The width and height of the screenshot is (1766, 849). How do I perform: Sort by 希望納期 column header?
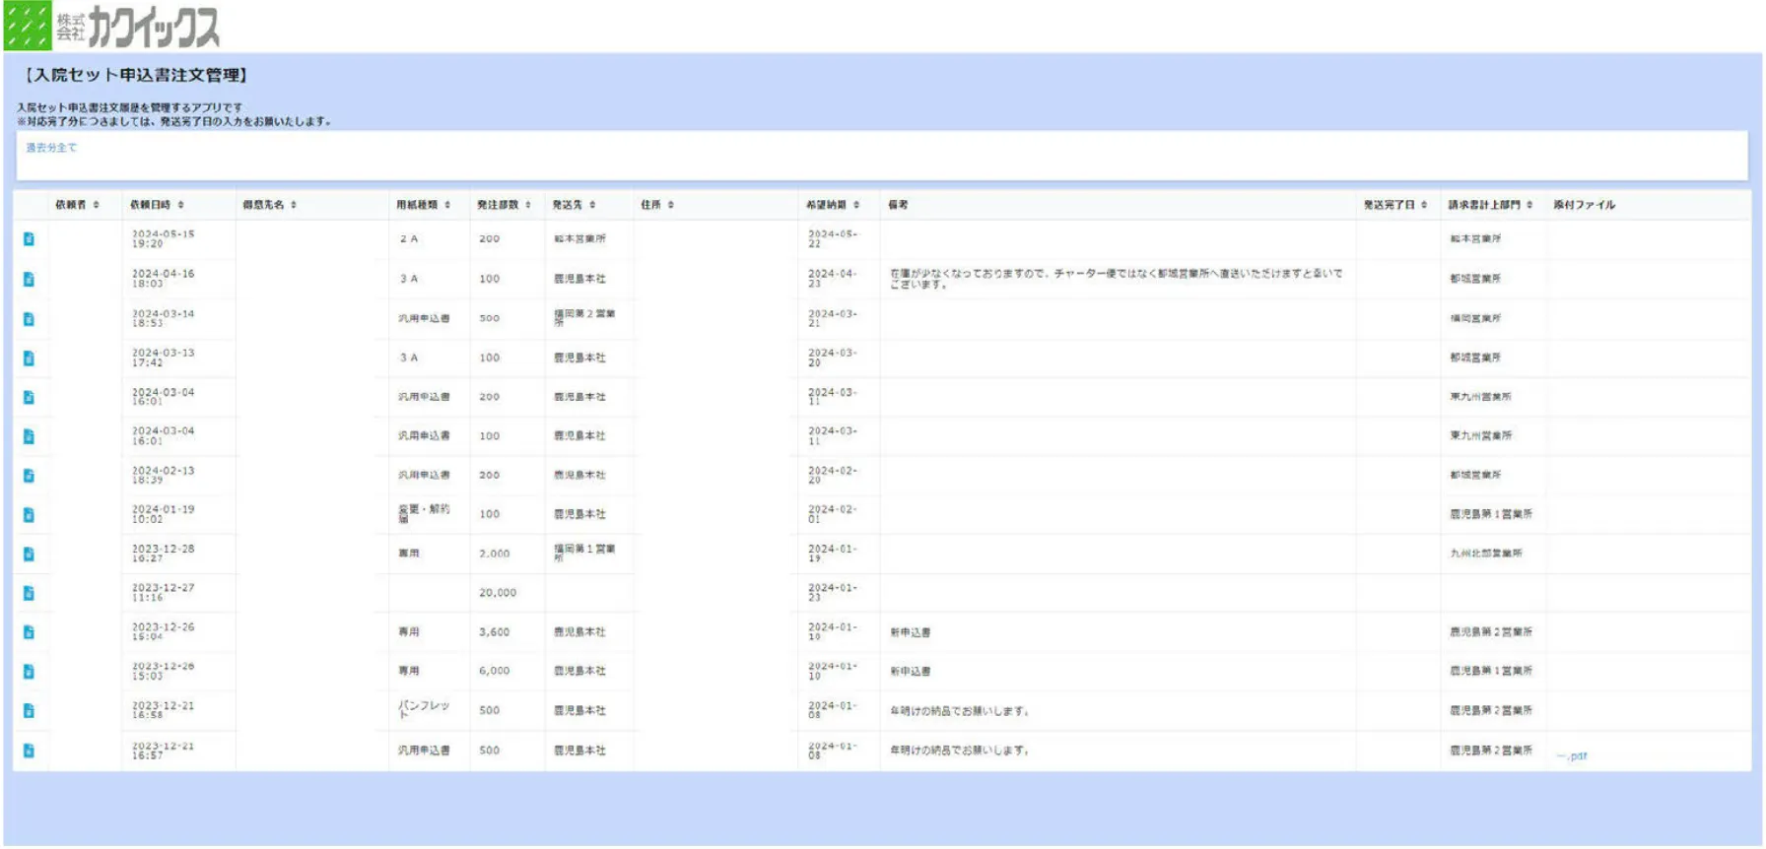856,205
